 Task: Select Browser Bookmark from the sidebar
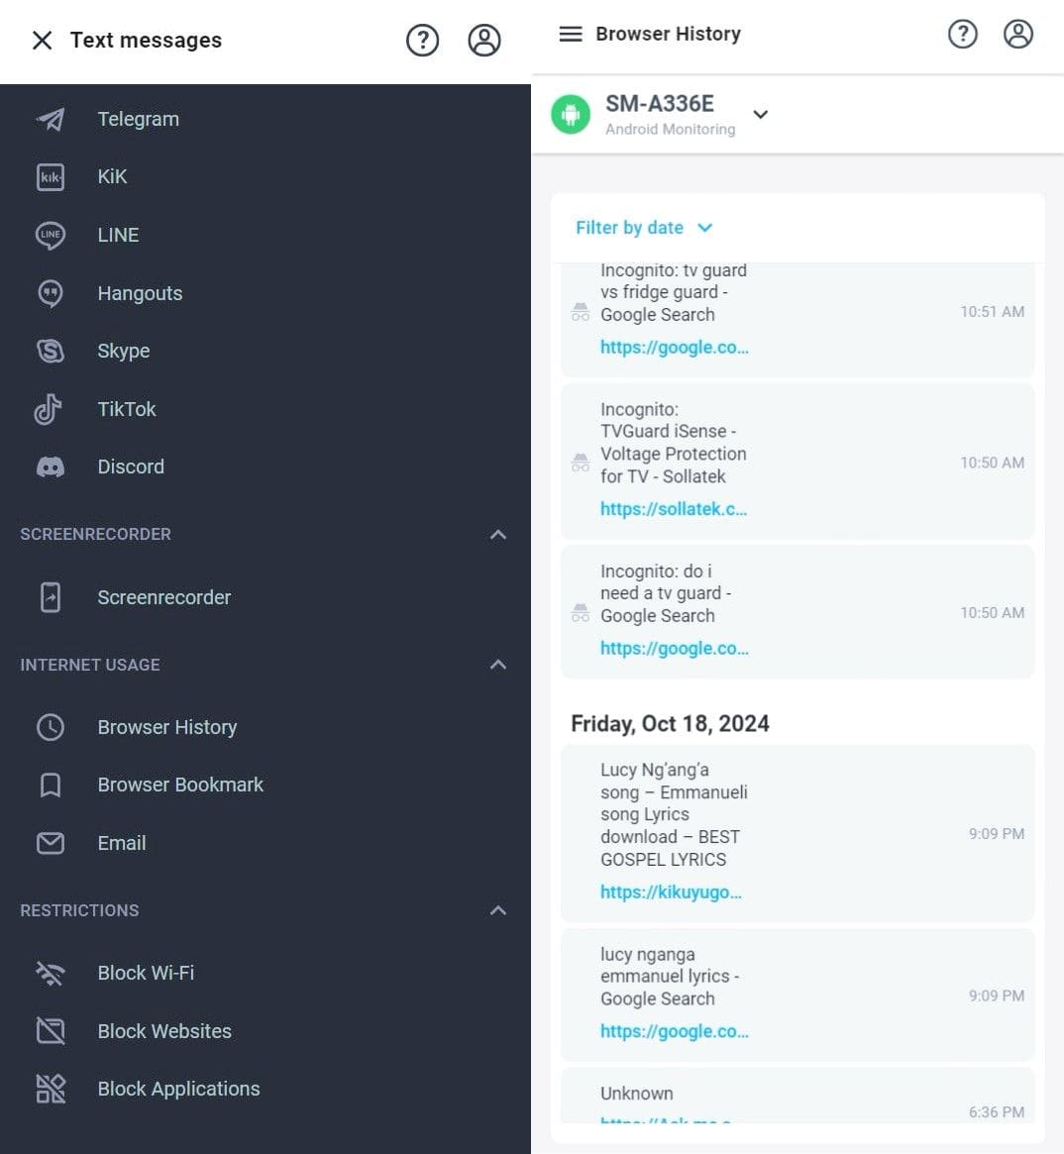coord(180,785)
